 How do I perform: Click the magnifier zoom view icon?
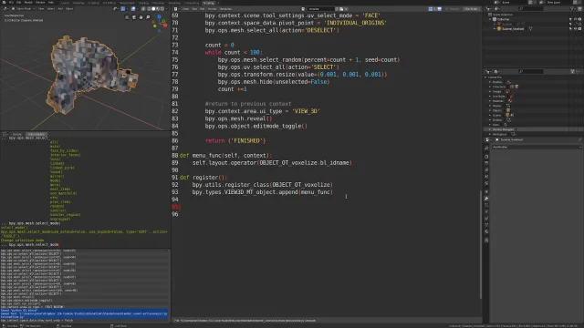click(x=148, y=17)
